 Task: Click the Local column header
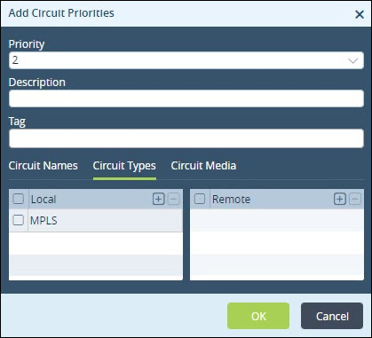44,200
